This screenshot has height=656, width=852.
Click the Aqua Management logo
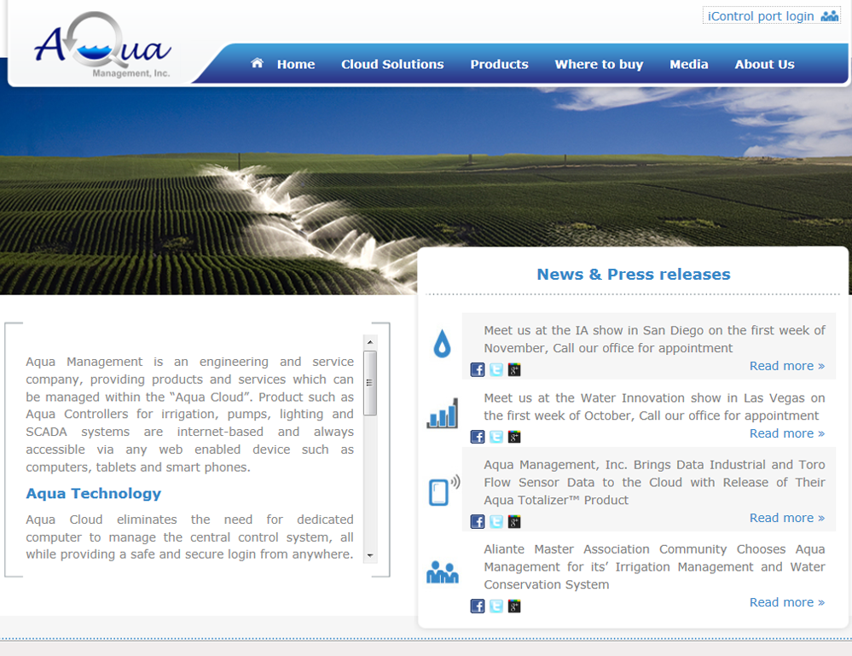pyautogui.click(x=103, y=46)
